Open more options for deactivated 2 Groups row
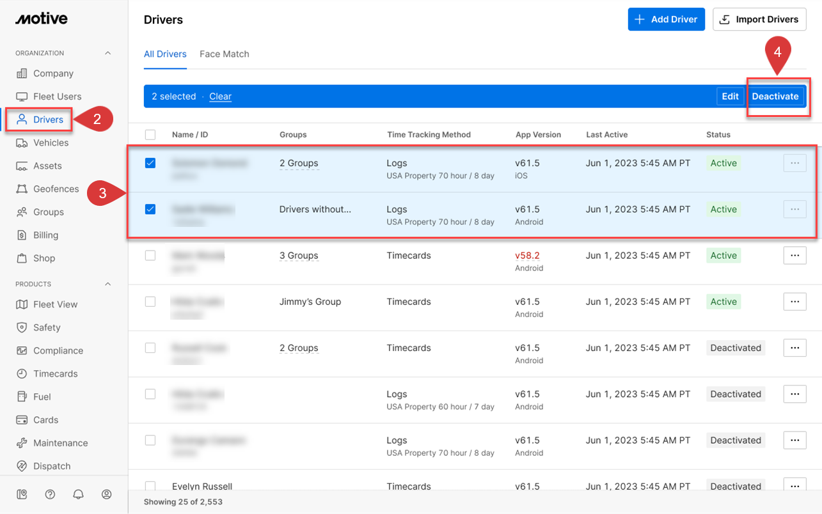The height and width of the screenshot is (514, 822). coord(794,348)
